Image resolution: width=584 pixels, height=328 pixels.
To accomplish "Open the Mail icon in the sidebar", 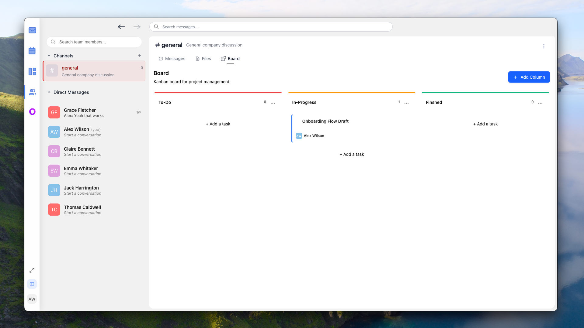I will pyautogui.click(x=32, y=30).
